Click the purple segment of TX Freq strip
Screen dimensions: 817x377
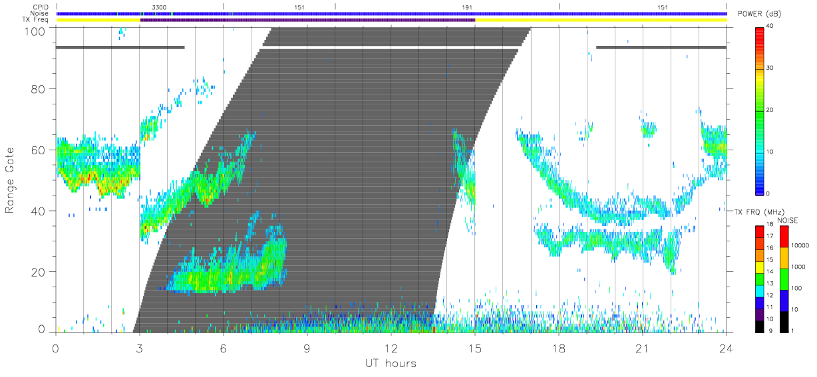pos(307,20)
